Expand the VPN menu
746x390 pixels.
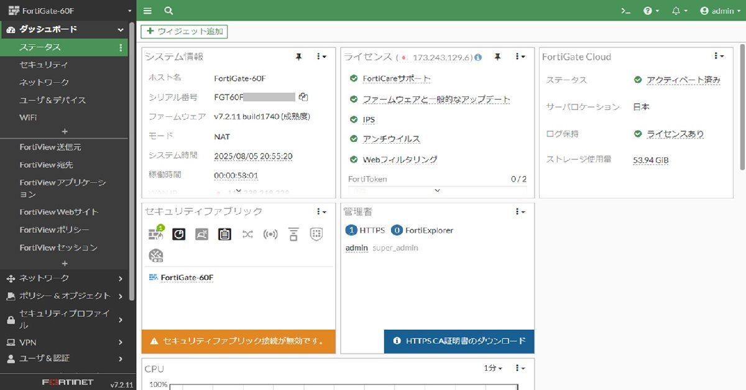[64, 342]
